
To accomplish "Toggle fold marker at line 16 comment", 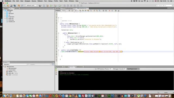I will [59, 18].
